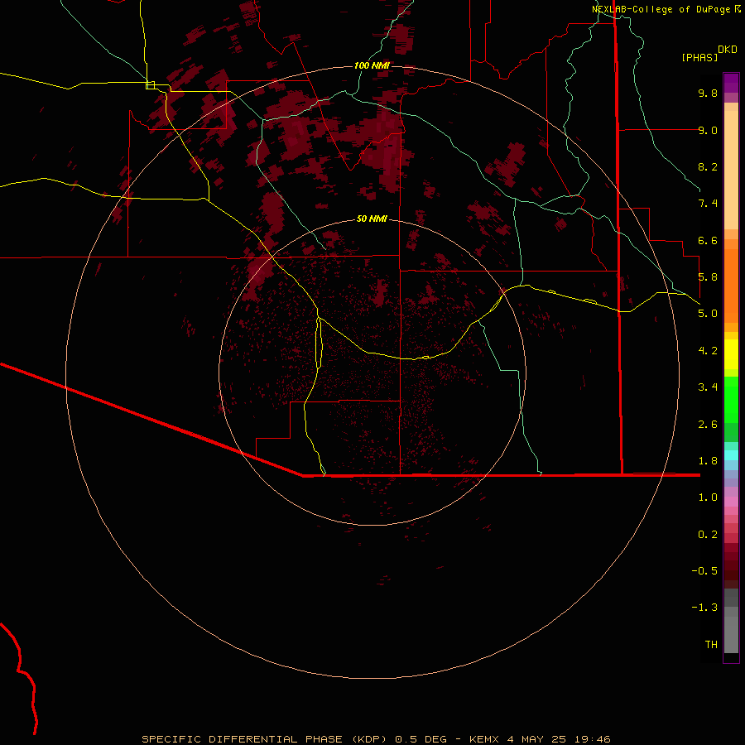The height and width of the screenshot is (745, 745).
Task: Pick the dark maroon band of color bar
Action: click(731, 565)
